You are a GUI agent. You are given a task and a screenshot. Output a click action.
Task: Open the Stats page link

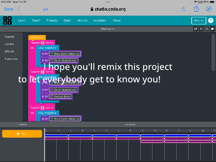(67, 21)
